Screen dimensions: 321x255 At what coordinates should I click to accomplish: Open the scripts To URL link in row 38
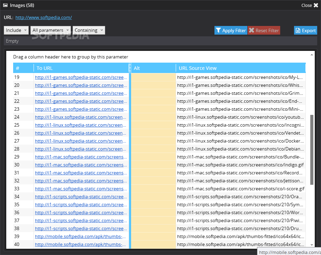coord(81,229)
